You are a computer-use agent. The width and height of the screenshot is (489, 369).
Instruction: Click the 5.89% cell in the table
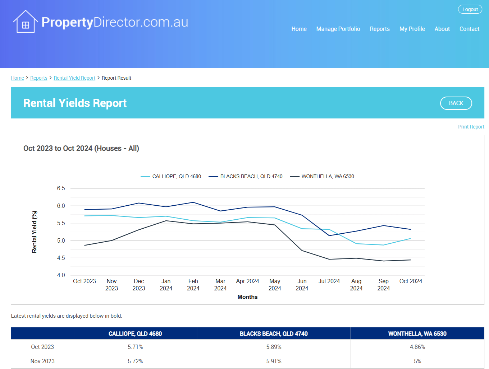[x=274, y=347]
